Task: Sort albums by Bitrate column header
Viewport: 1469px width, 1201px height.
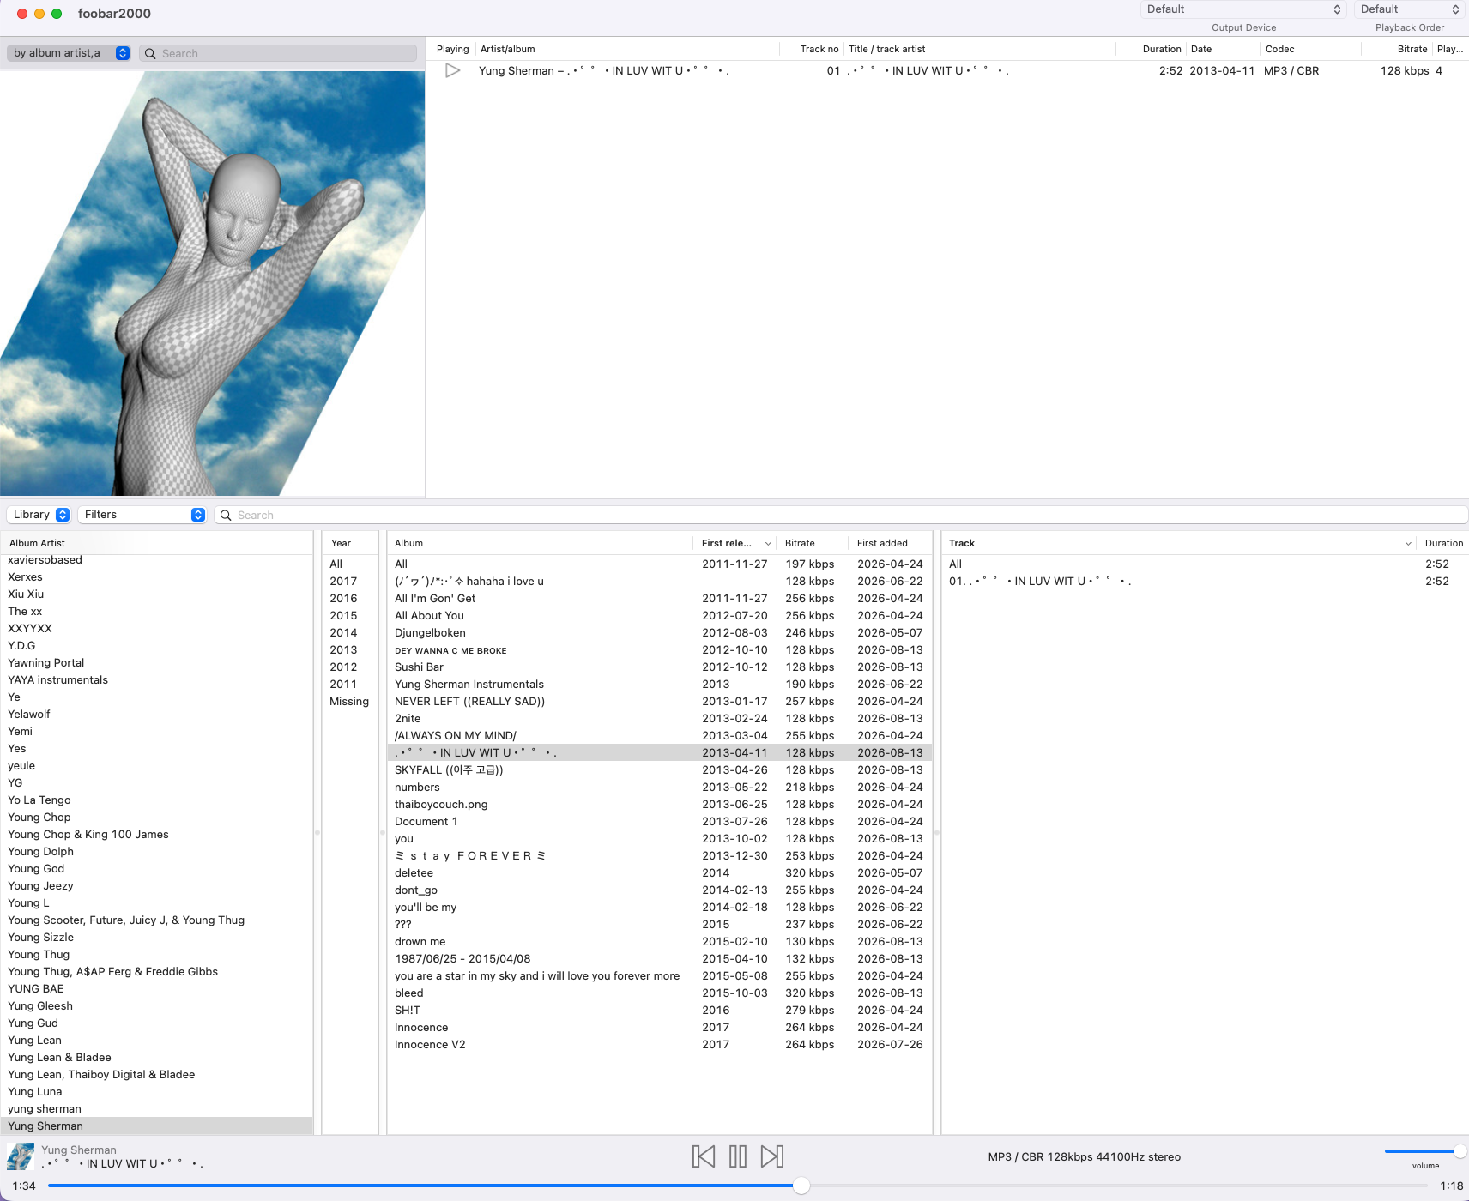Action: [x=813, y=543]
